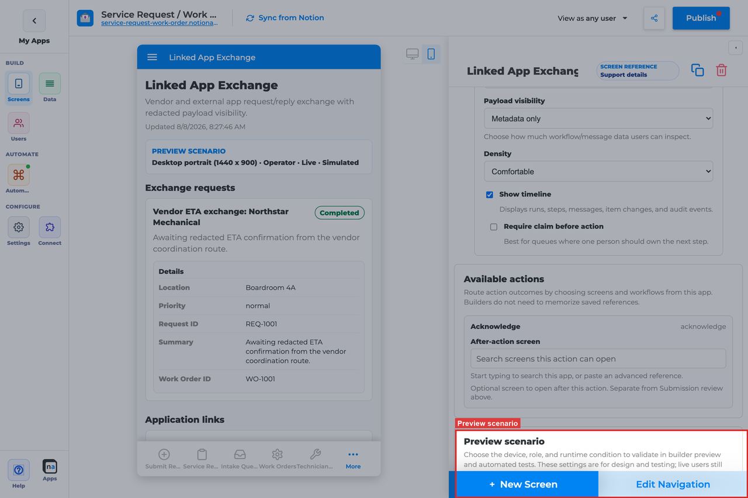This screenshot has width=748, height=498.
Task: Click the Linked App Exchange screen name field
Action: click(x=522, y=71)
